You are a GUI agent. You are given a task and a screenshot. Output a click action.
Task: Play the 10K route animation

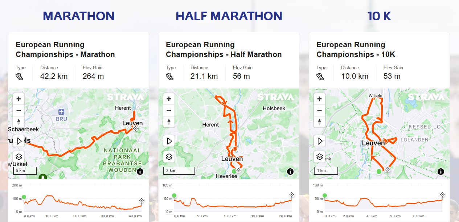click(x=319, y=141)
